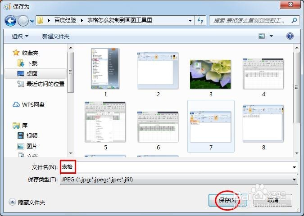The height and width of the screenshot is (216, 304).
Task: Expand the address bar history dropdown
Action: click(190, 21)
